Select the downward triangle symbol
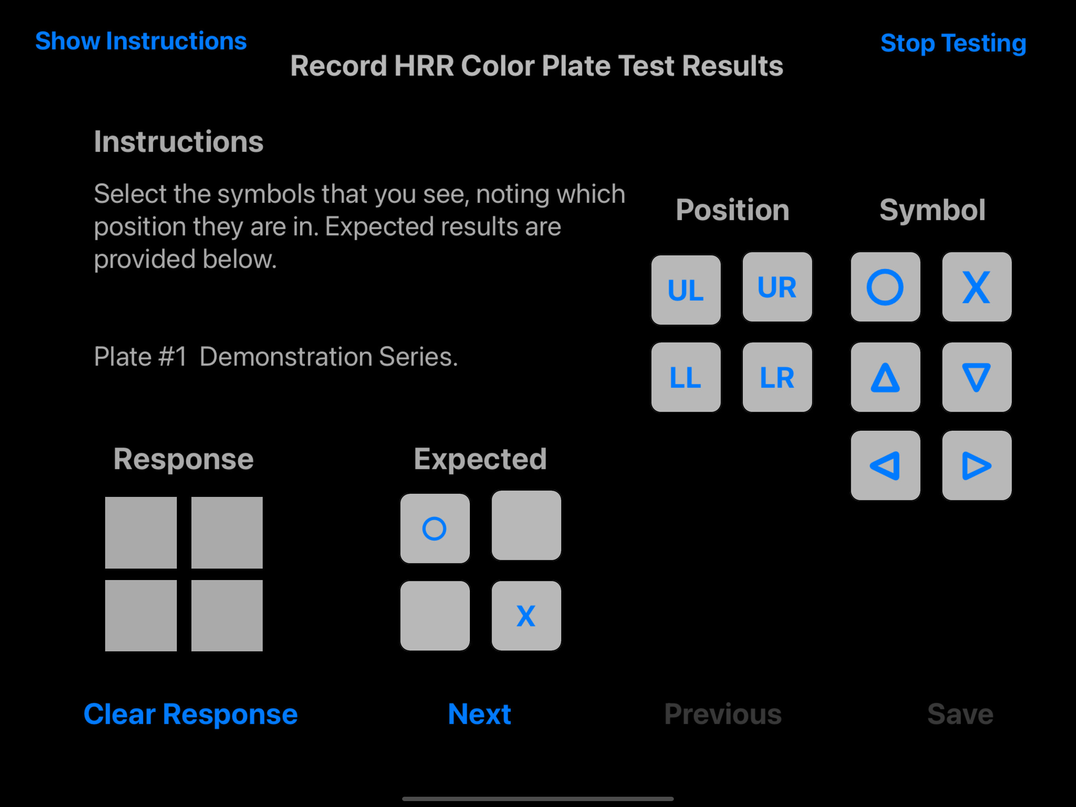 pyautogui.click(x=976, y=377)
